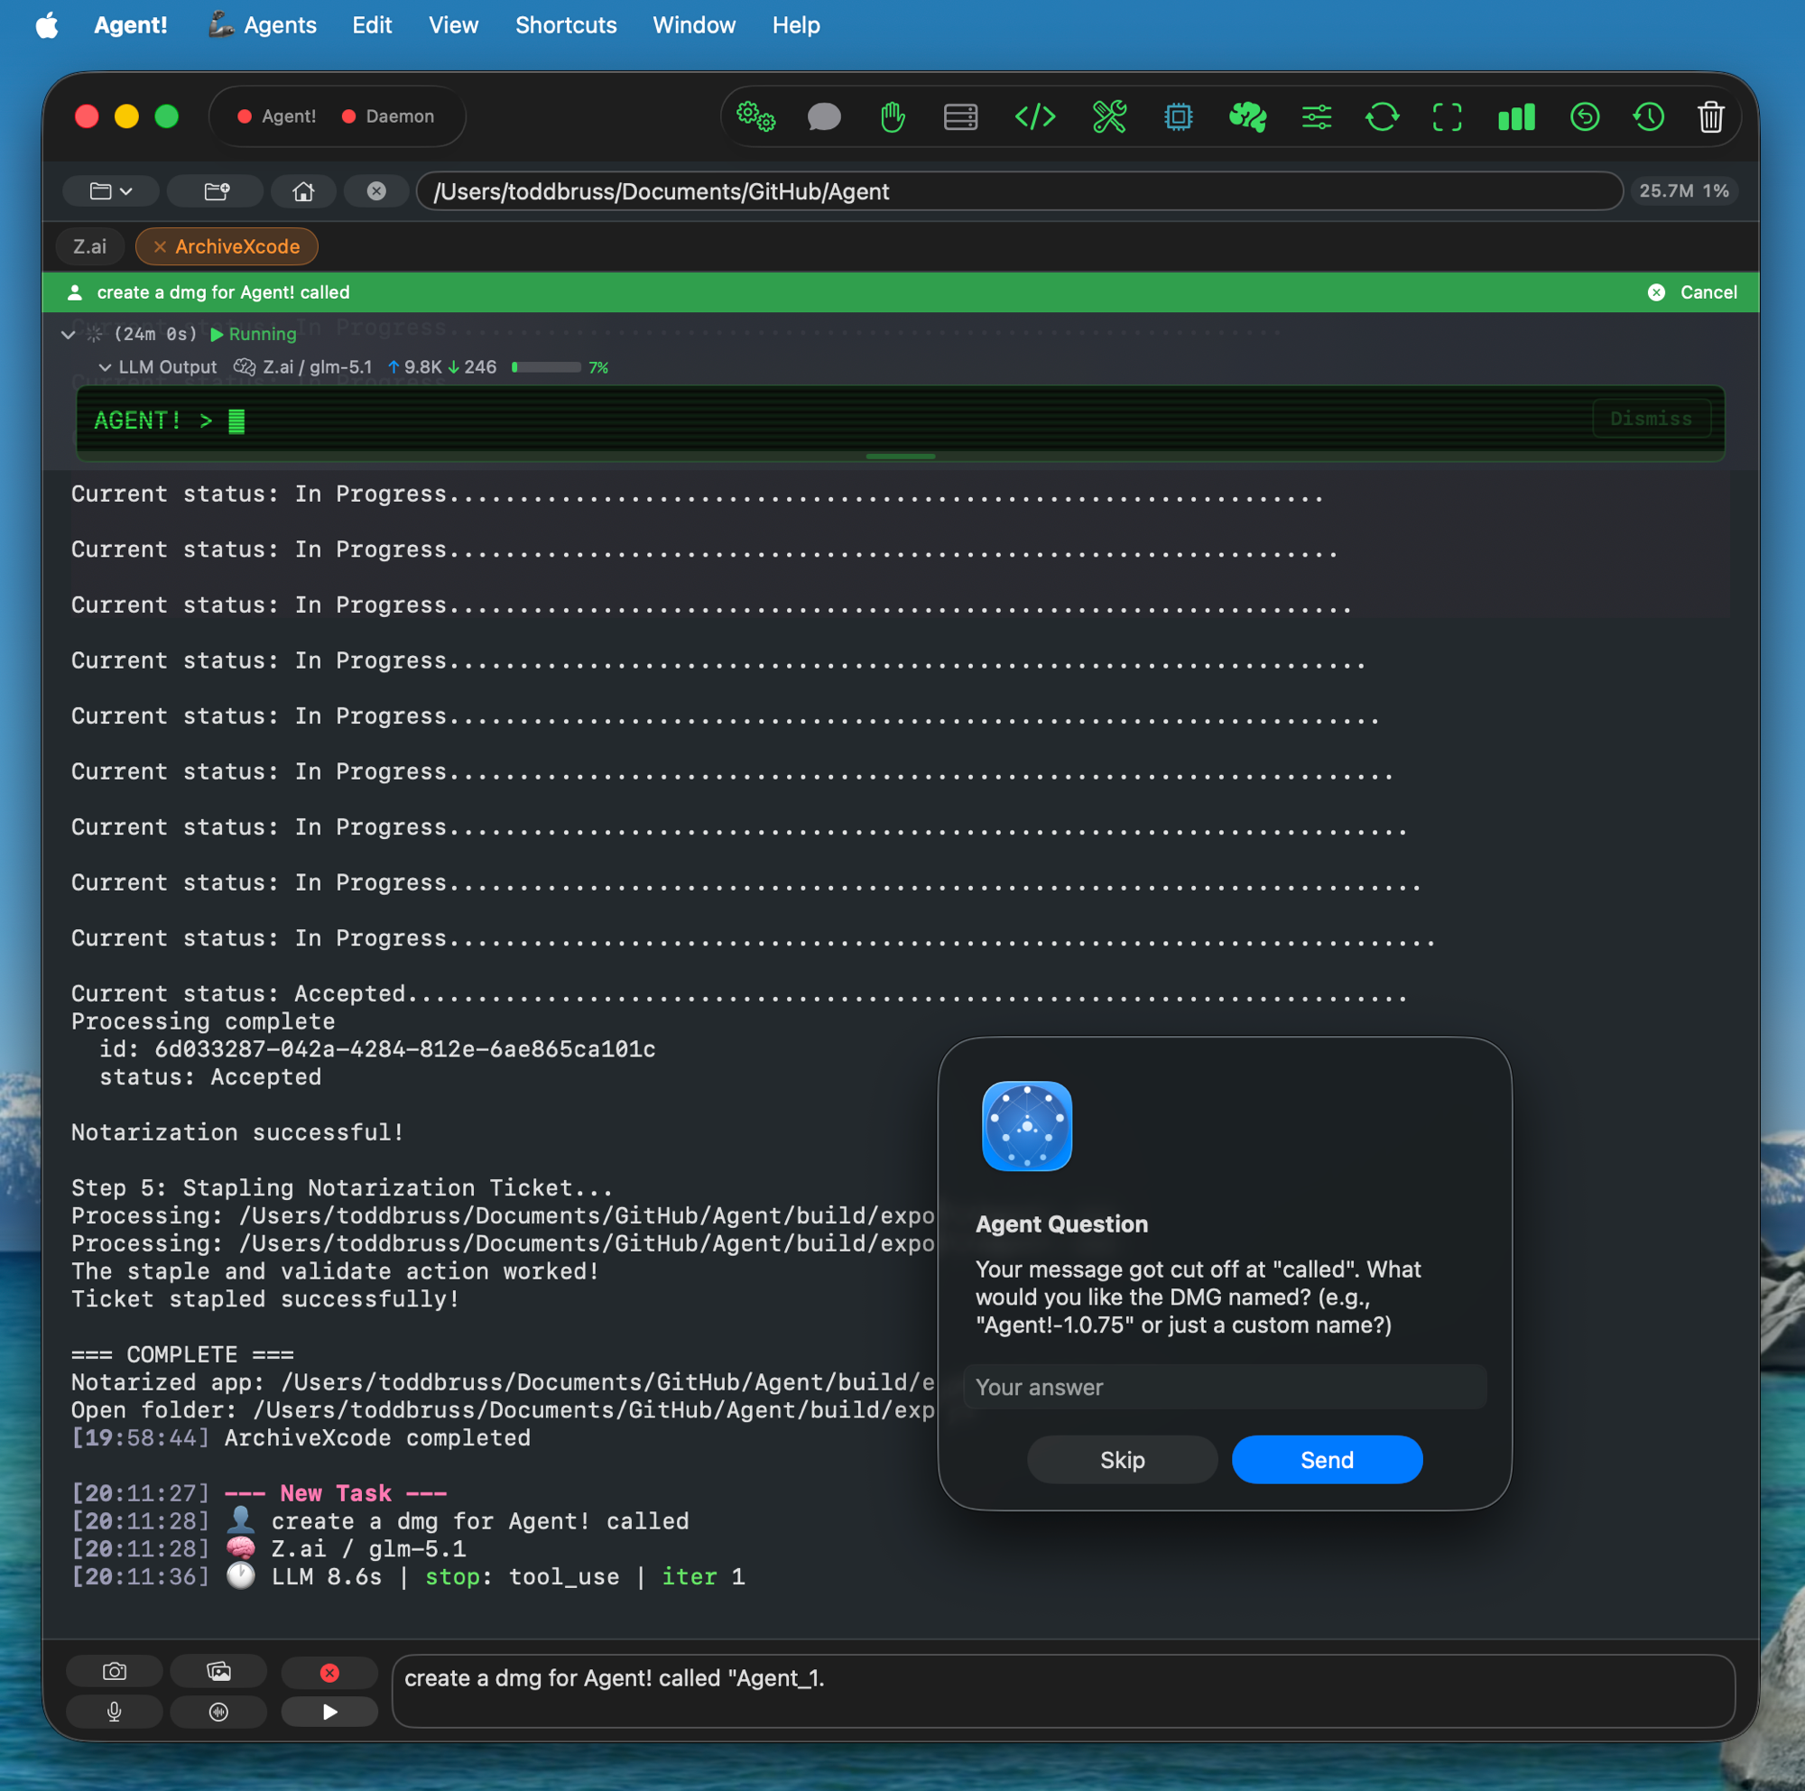Select the code editor </> icon
Viewport: 1805px width, 1791px height.
tap(1034, 116)
